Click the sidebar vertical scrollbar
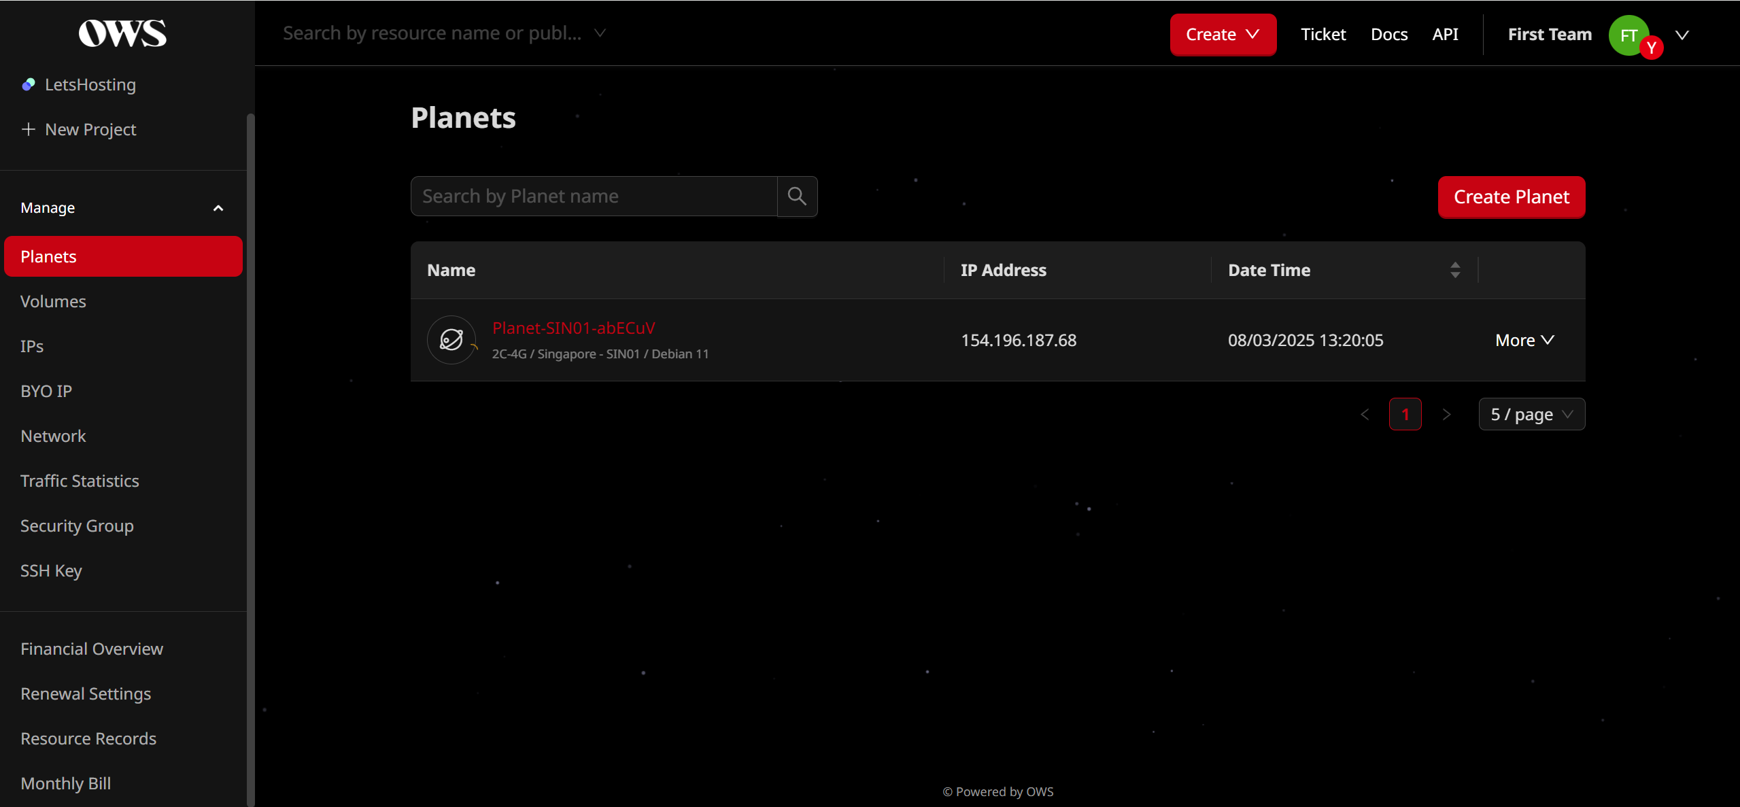Screen dimensions: 1740x807 (x=250, y=459)
